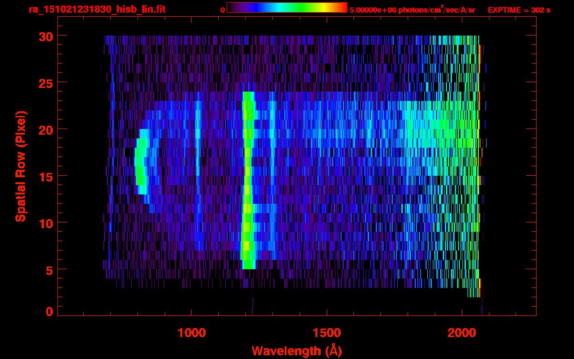Click the y-axis tick label 15
Screen dimensions: 574x359
[x=45, y=176]
